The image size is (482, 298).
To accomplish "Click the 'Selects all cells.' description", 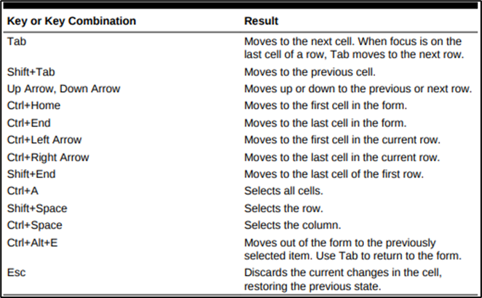I will click(284, 191).
